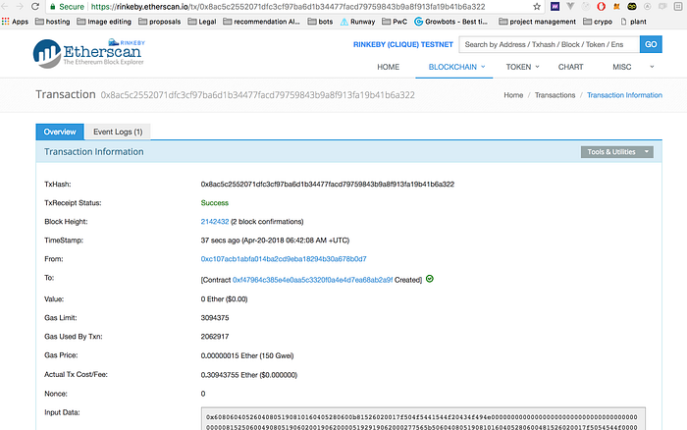Open the crypo bookmarks folder
This screenshot has height=430, width=687.
[x=598, y=22]
